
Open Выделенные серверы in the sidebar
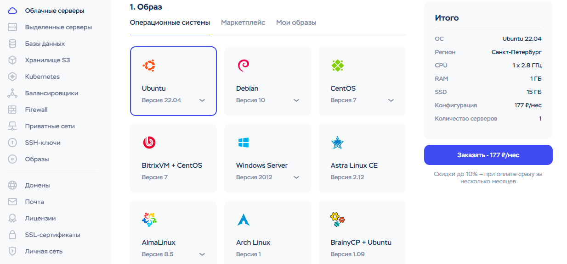(x=58, y=27)
